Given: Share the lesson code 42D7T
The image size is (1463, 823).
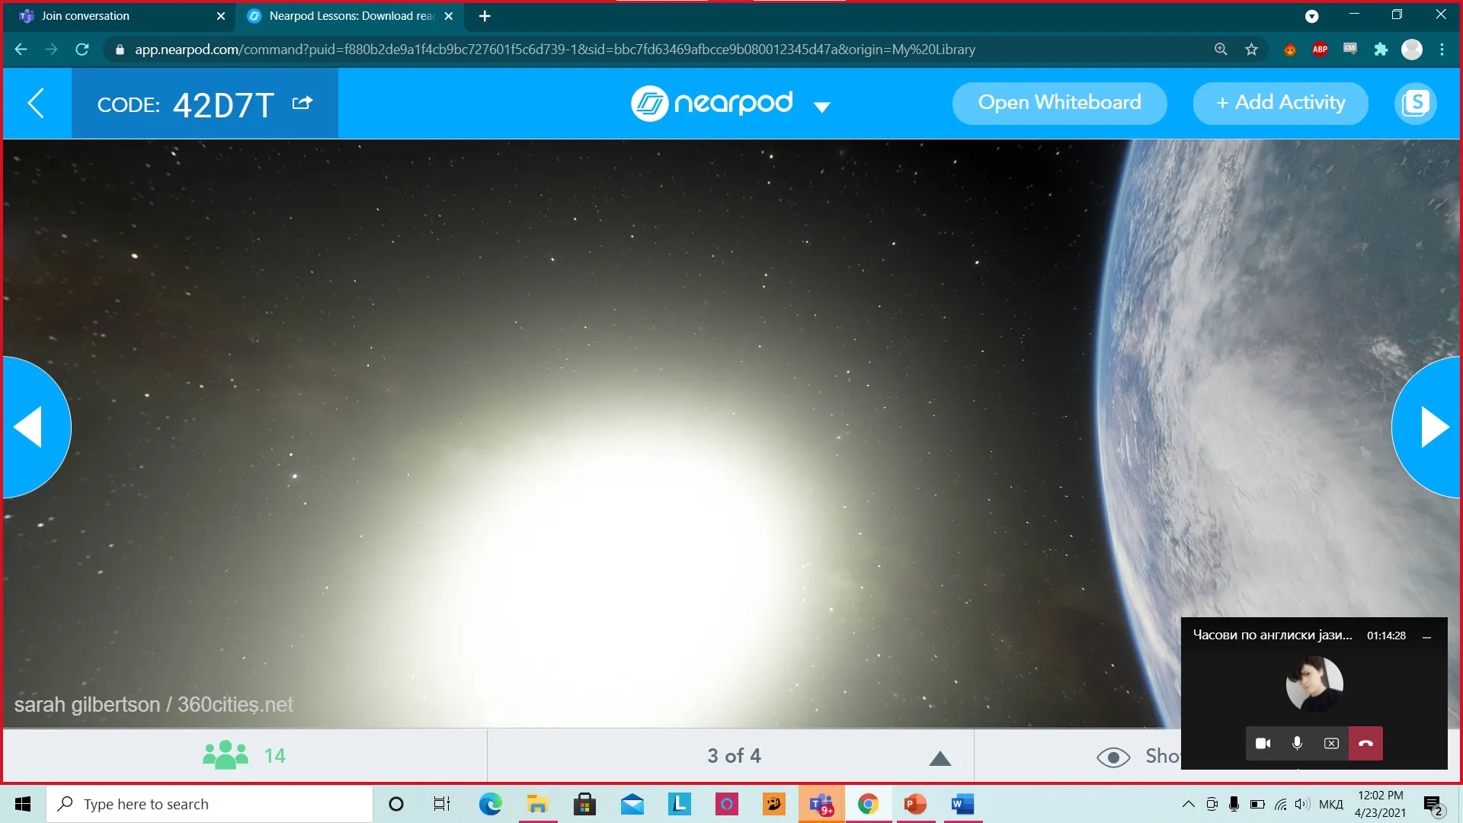Looking at the screenshot, I should pyautogui.click(x=303, y=103).
